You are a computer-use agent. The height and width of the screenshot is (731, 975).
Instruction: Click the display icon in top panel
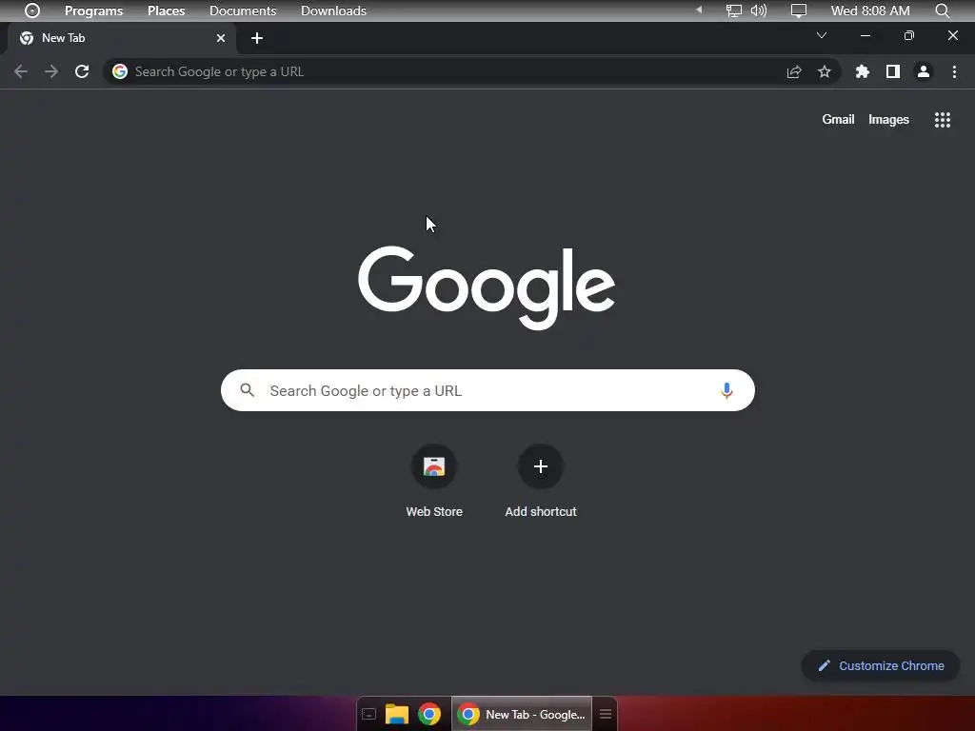click(799, 10)
